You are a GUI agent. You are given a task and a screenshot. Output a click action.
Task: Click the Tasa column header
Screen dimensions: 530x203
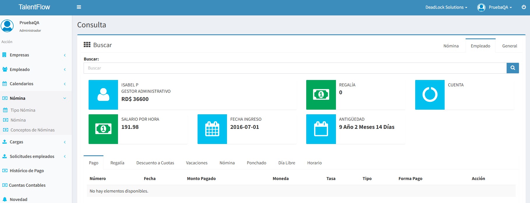(x=331, y=178)
